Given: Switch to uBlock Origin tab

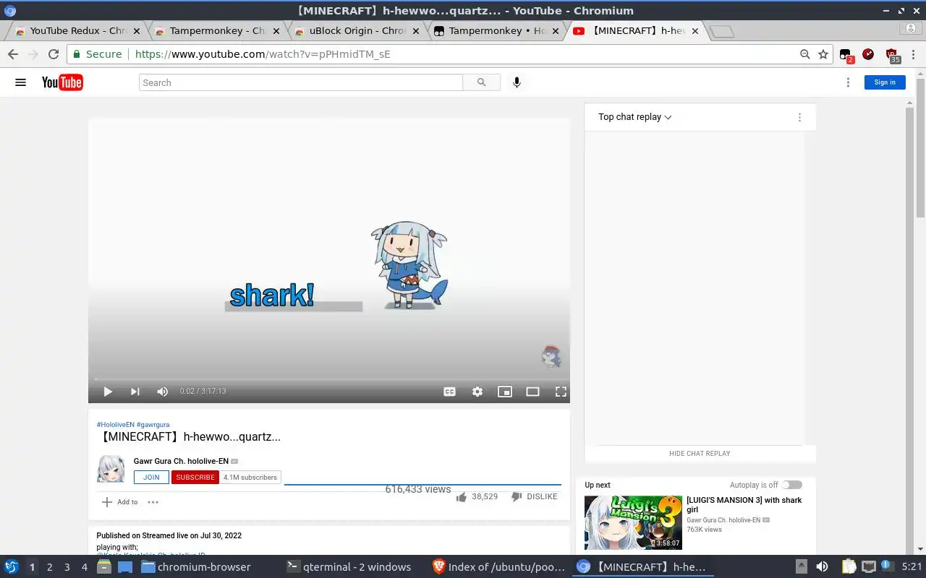Looking at the screenshot, I should point(355,31).
